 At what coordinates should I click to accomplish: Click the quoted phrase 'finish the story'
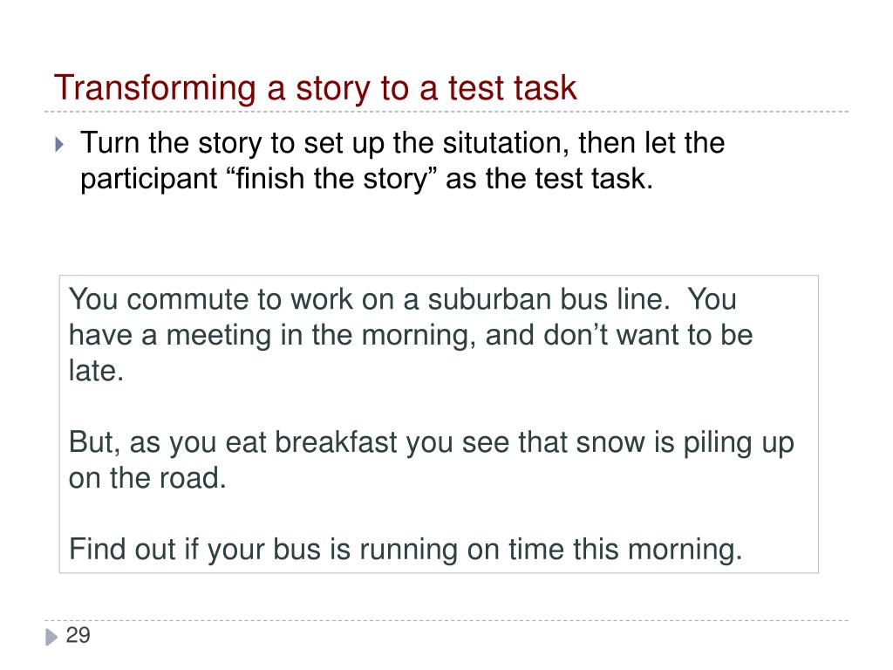pos(331,178)
